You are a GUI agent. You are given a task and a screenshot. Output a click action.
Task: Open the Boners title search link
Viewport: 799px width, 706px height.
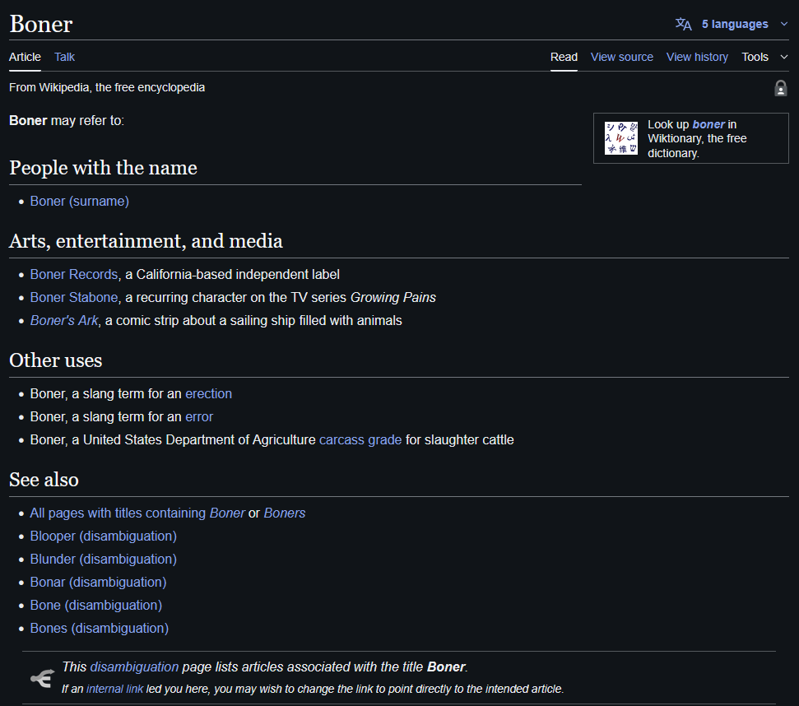tap(285, 513)
